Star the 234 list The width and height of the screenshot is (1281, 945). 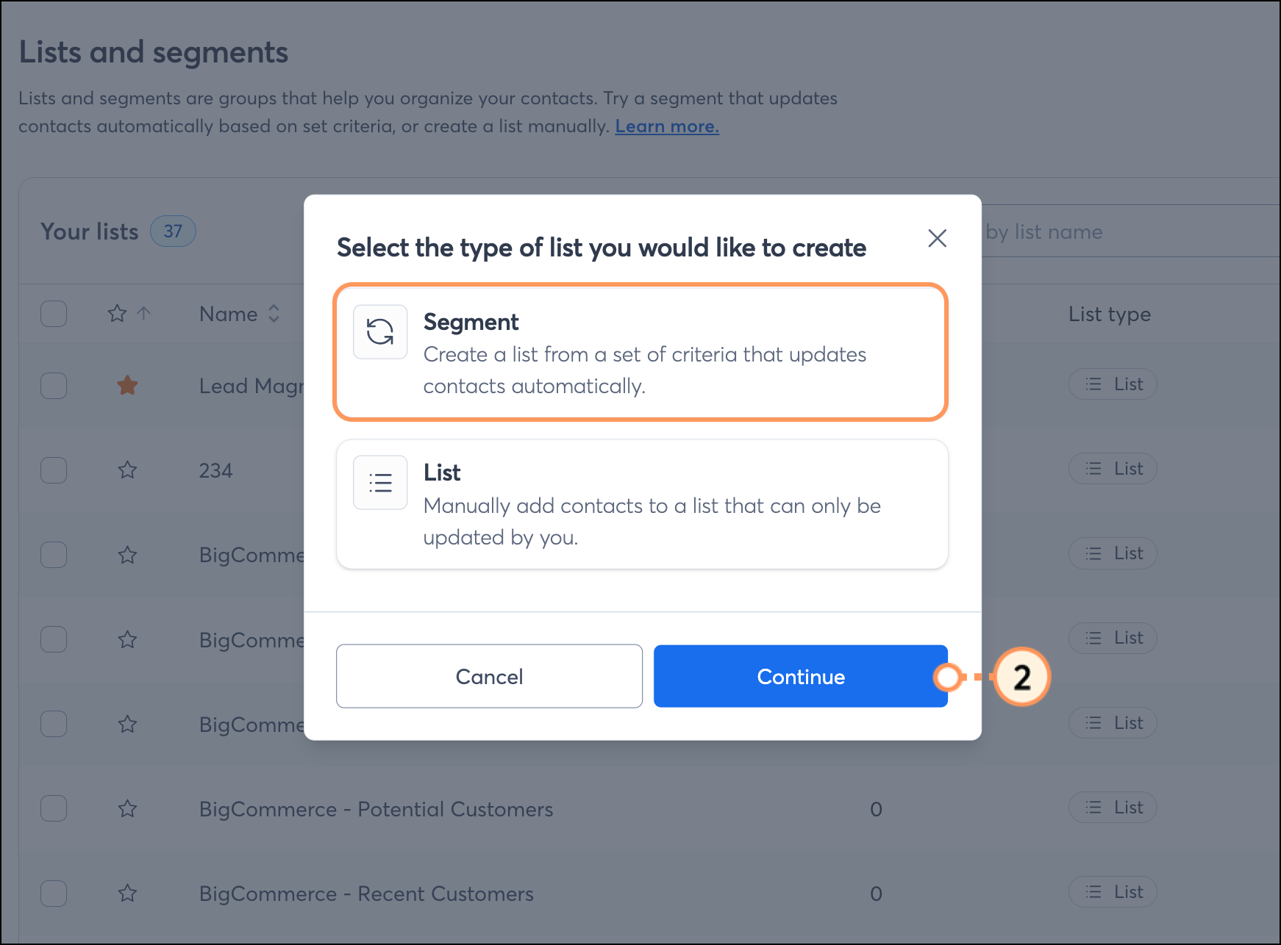[x=128, y=470]
